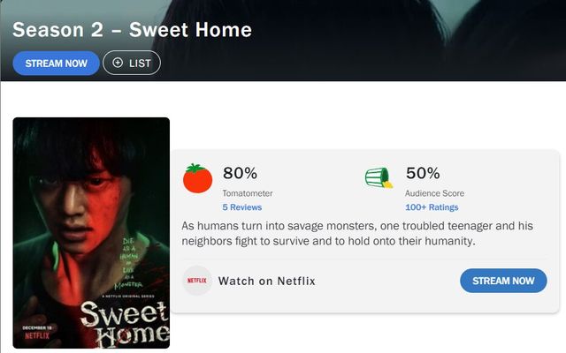The width and height of the screenshot is (566, 353).
Task: Open the 5 Reviews link
Action: (241, 207)
